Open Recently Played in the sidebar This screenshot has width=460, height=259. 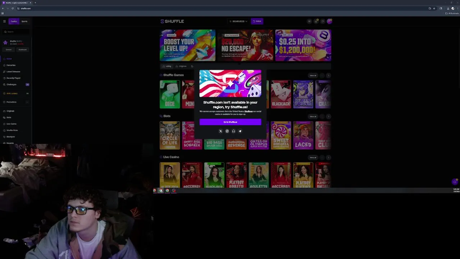pyautogui.click(x=13, y=78)
